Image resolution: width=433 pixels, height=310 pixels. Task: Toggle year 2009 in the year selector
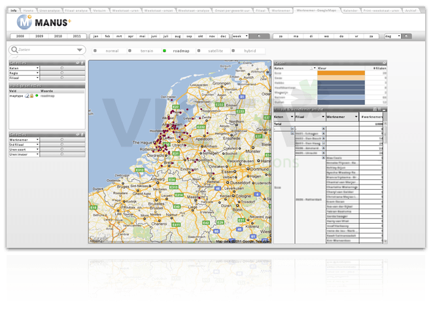39,36
